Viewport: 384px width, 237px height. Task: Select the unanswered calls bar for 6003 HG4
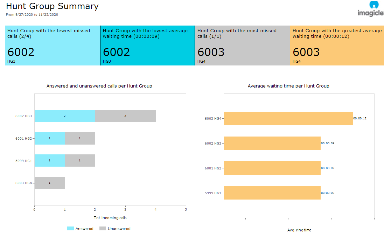click(49, 183)
